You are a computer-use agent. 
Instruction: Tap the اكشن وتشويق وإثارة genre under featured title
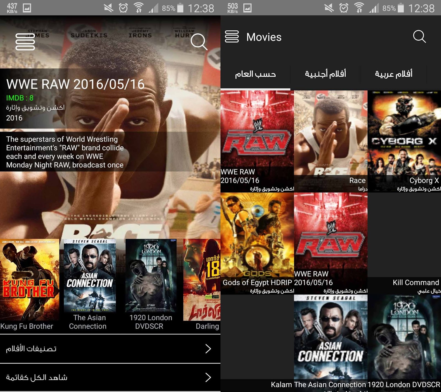coord(35,108)
